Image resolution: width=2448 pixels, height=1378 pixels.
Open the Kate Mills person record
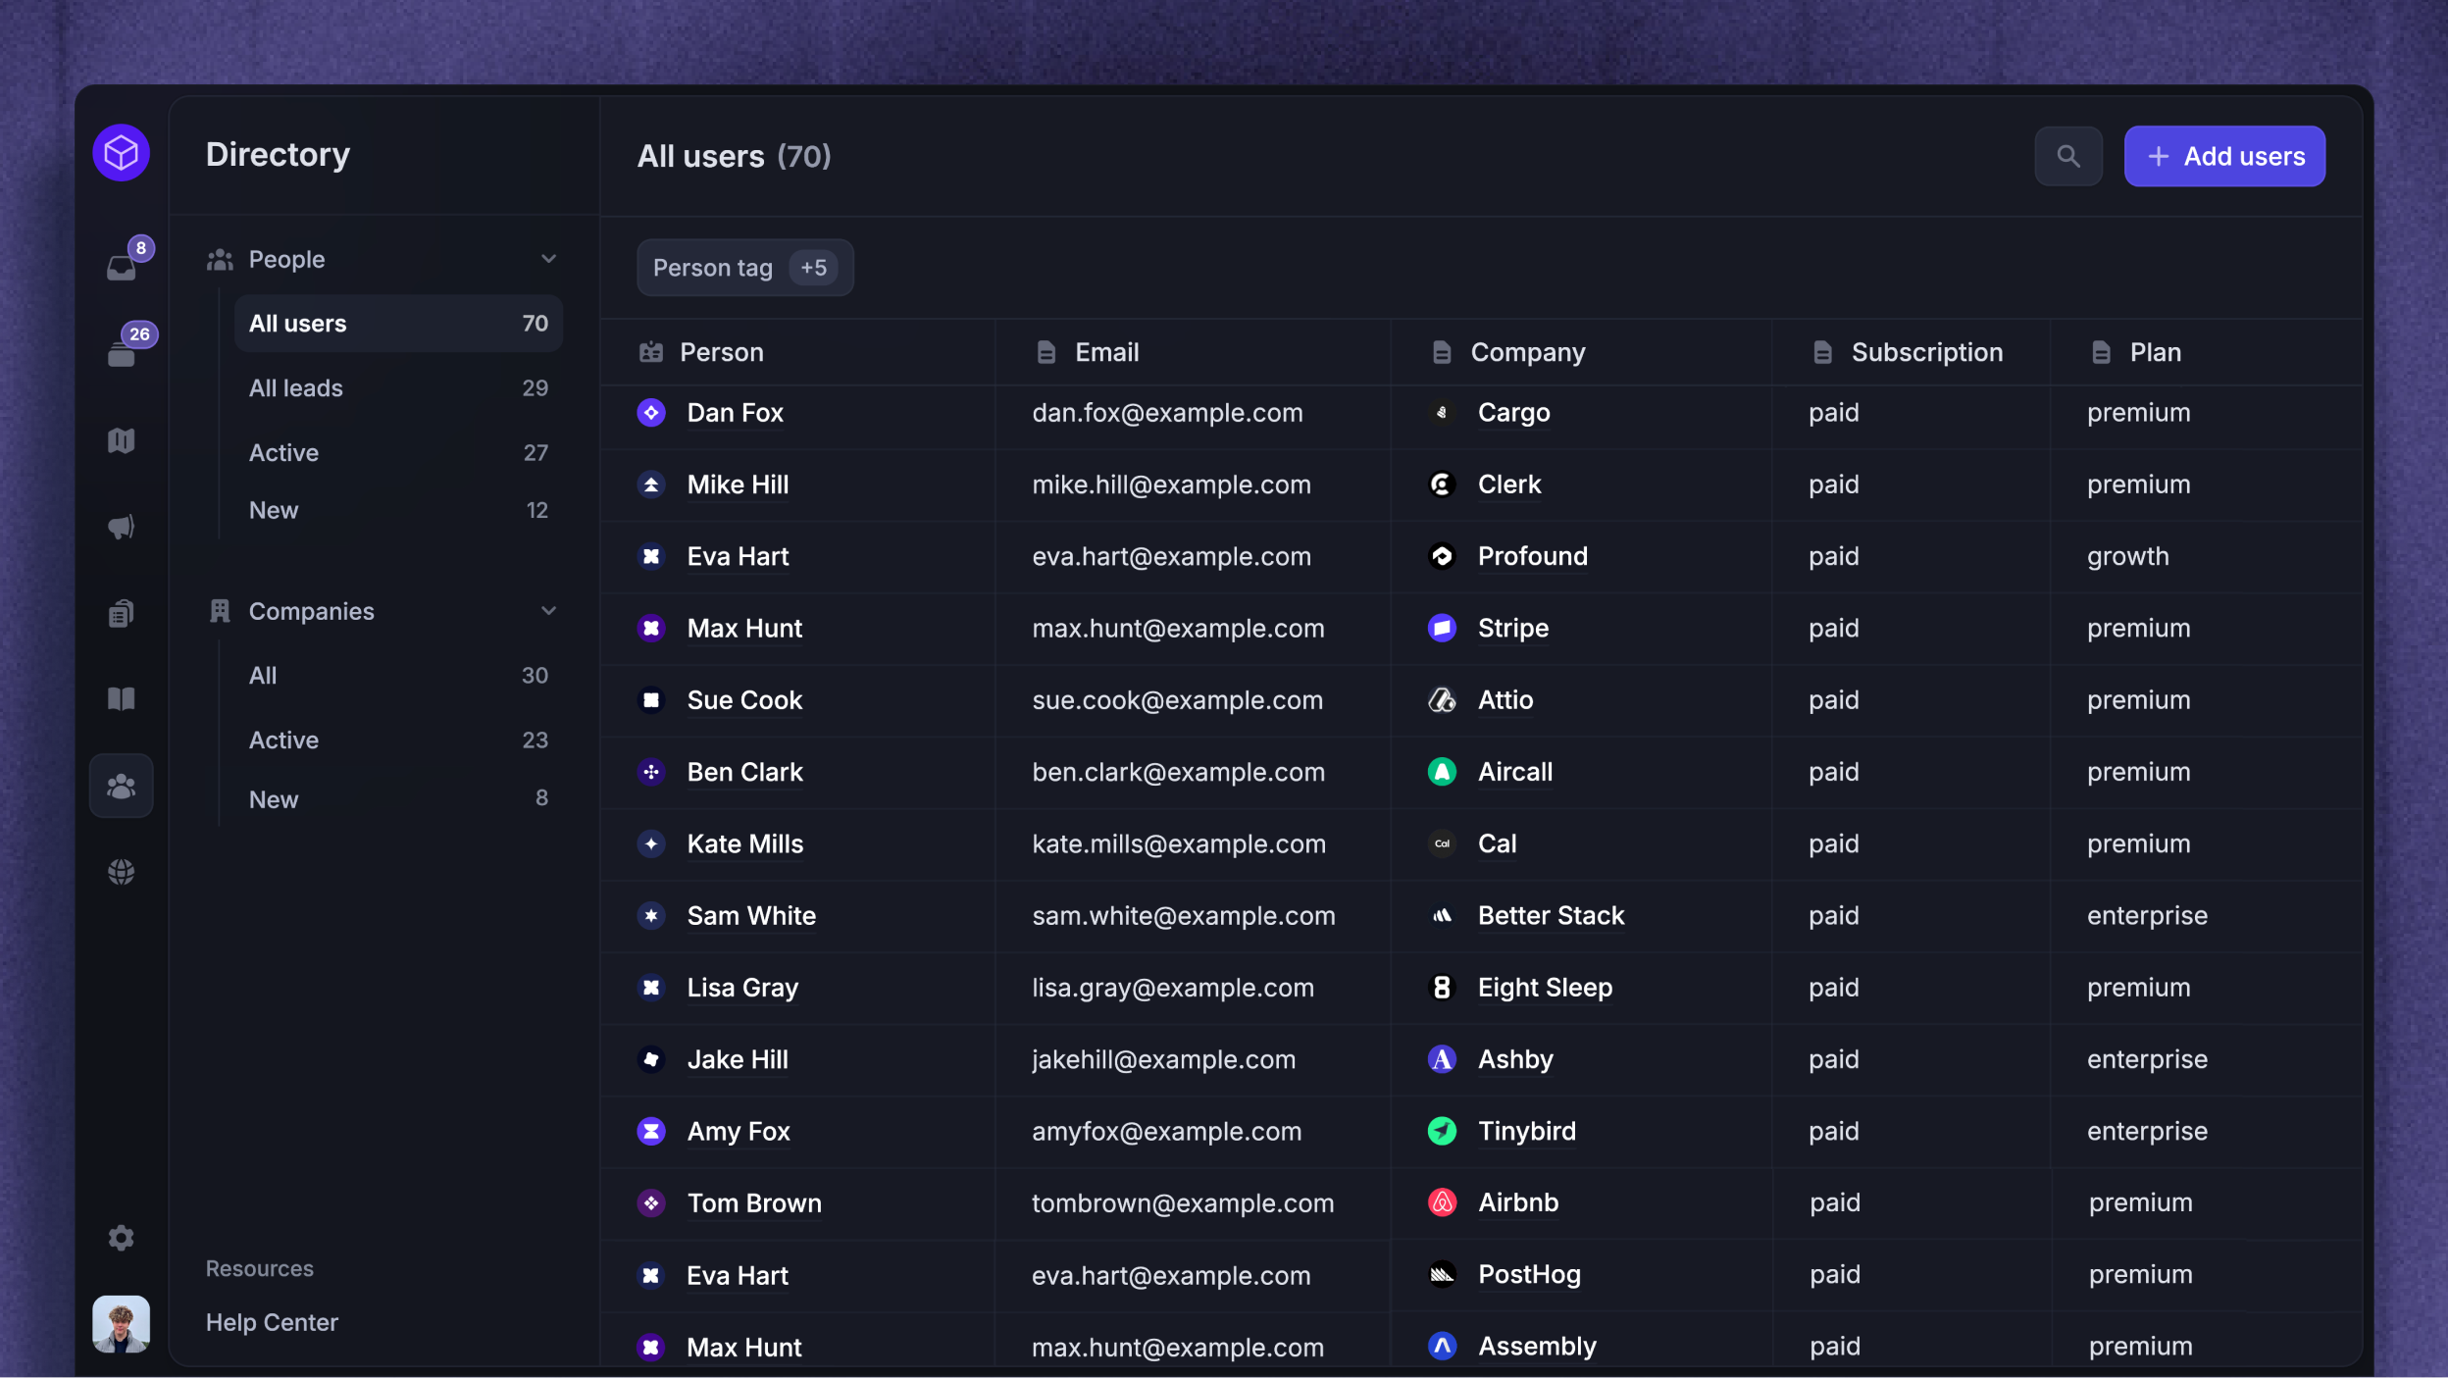click(745, 843)
